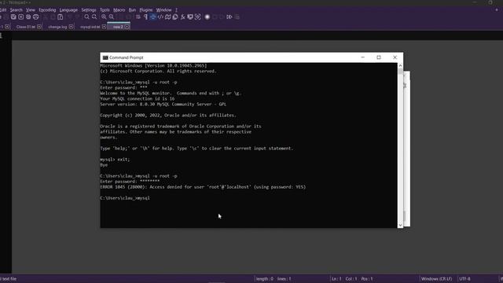
Task: Click the 'Ln : 1' status entry
Action: (x=336, y=279)
